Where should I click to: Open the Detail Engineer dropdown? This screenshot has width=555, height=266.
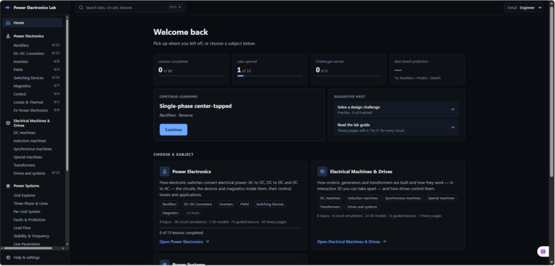click(x=524, y=8)
